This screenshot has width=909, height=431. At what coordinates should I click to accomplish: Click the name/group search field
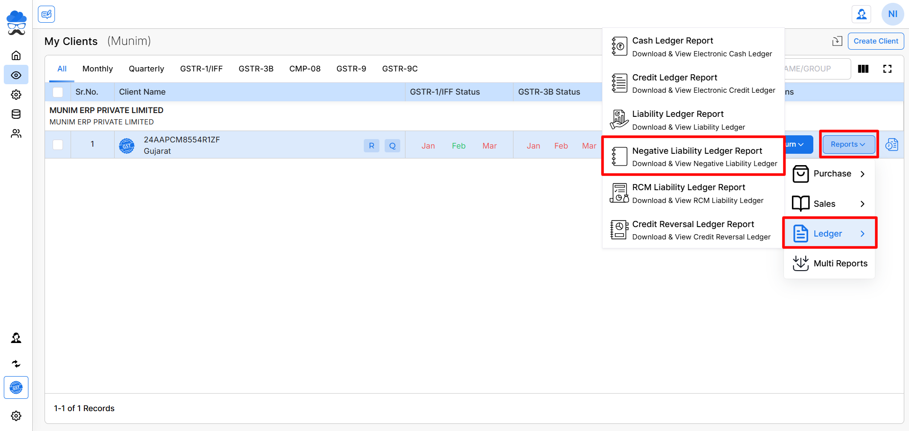815,69
